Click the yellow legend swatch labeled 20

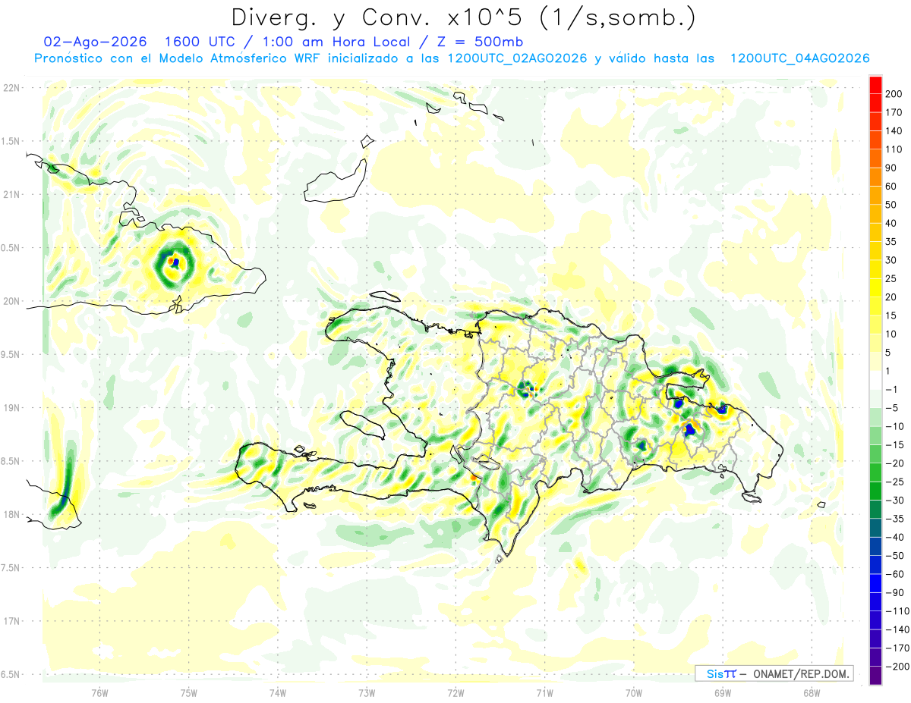(876, 288)
